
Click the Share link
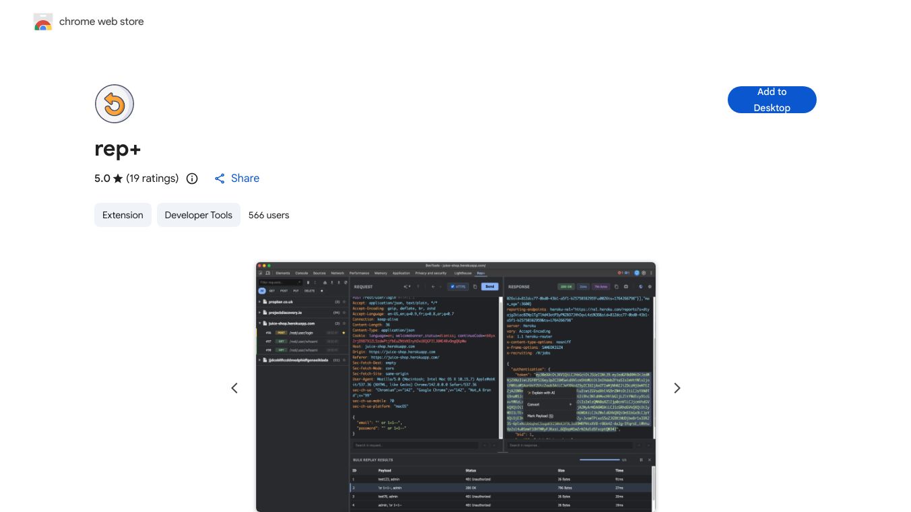237,179
